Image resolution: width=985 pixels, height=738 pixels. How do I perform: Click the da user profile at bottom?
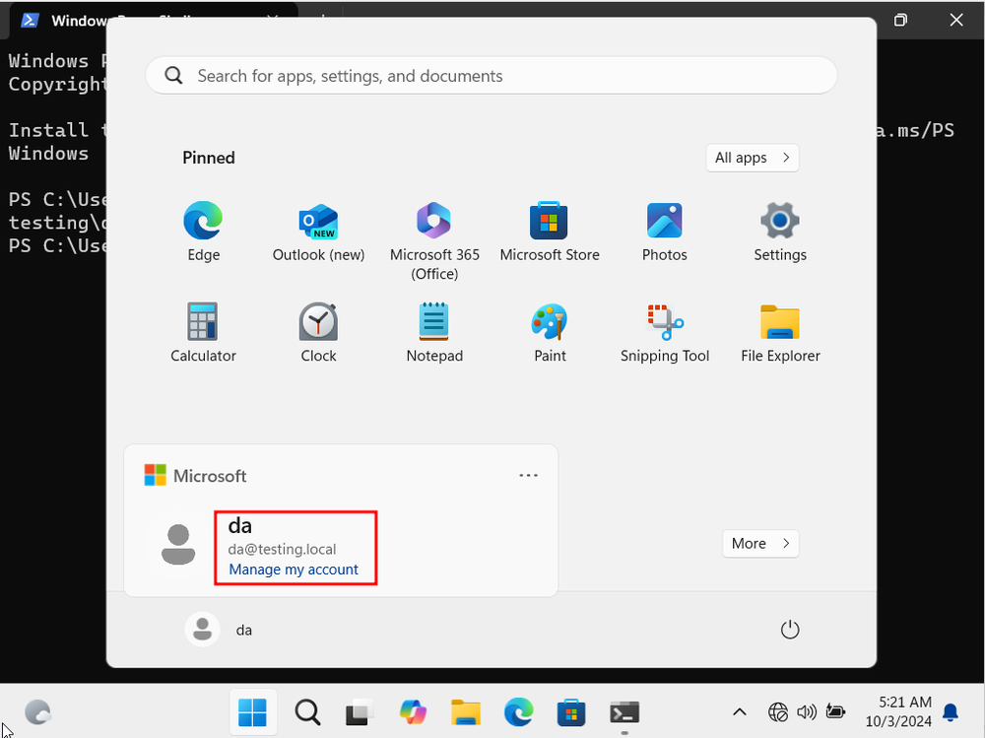[220, 630]
